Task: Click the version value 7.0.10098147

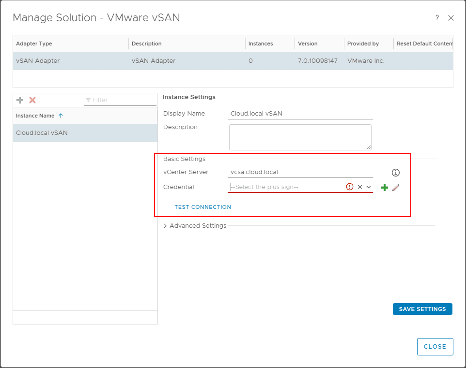Action: 318,61
